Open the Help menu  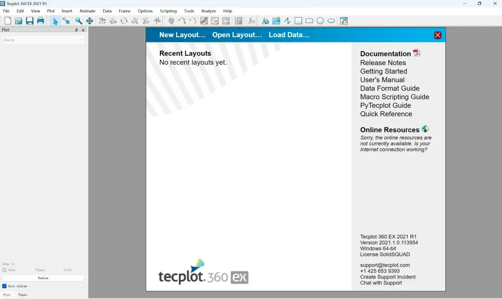click(228, 11)
